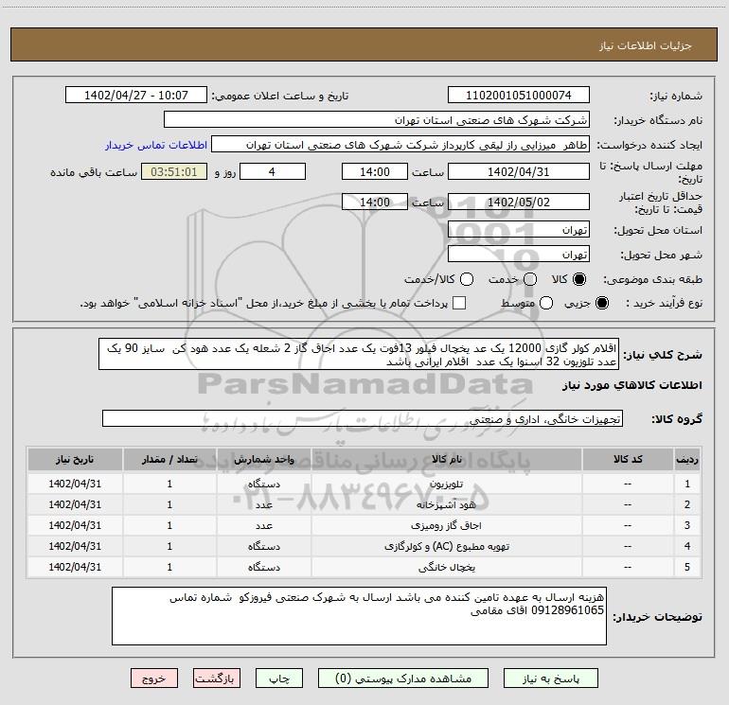Click the شرح کلی نیاز description box
The width and height of the screenshot is (729, 705).
pyautogui.click(x=359, y=354)
